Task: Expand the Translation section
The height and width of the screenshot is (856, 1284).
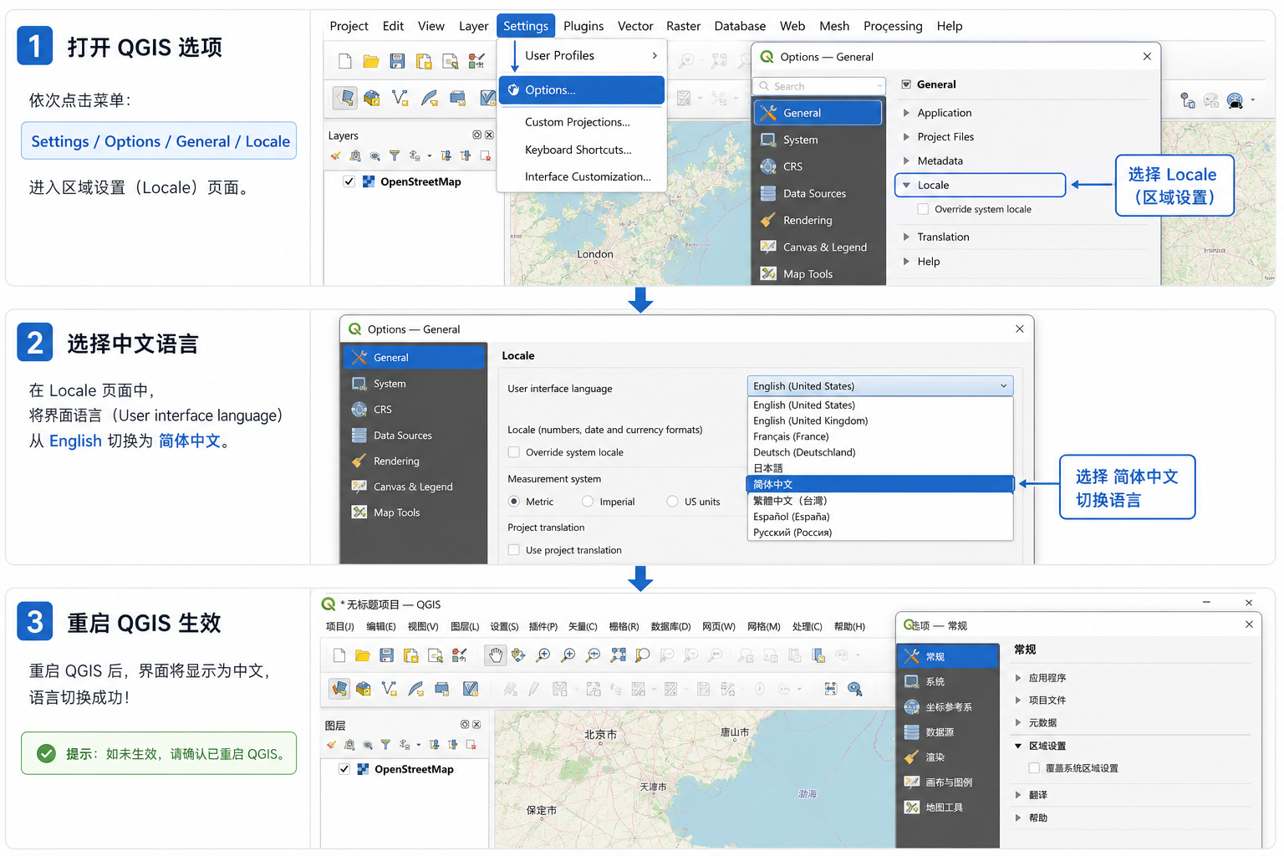Action: pos(906,237)
